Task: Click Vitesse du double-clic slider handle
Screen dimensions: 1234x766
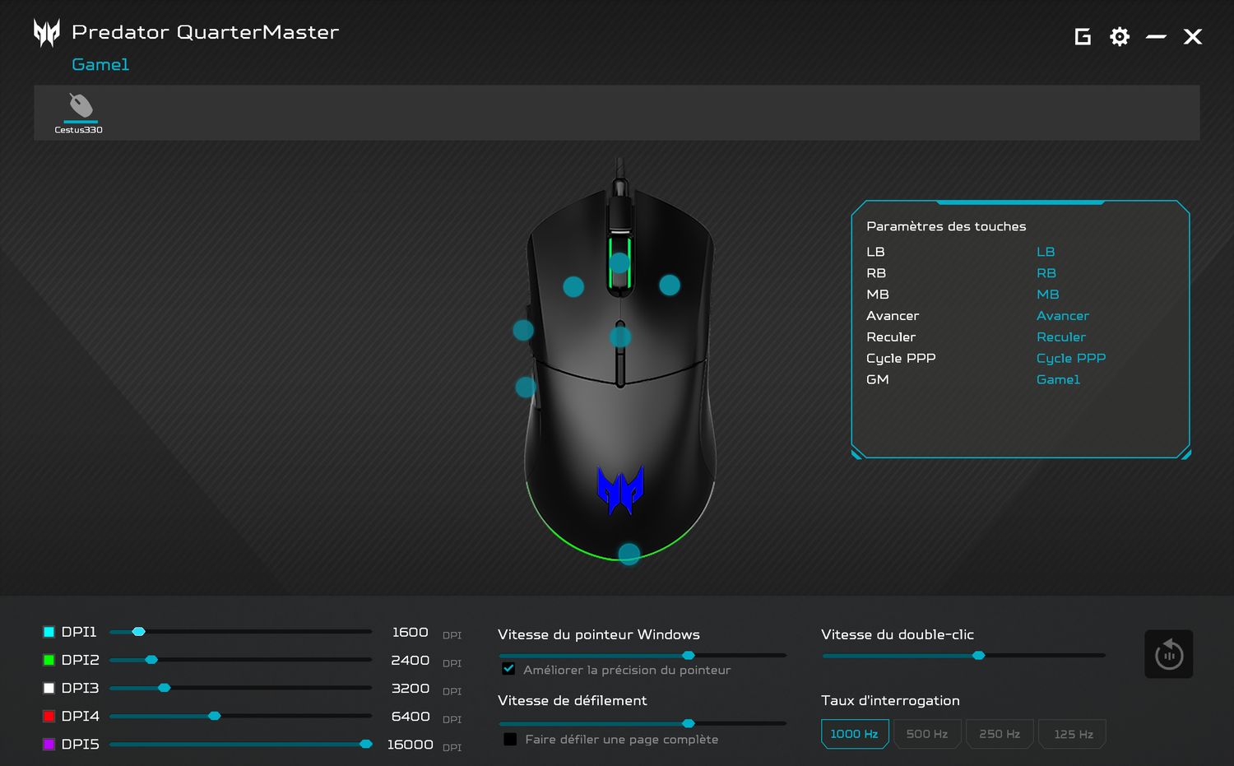Action: tap(978, 656)
